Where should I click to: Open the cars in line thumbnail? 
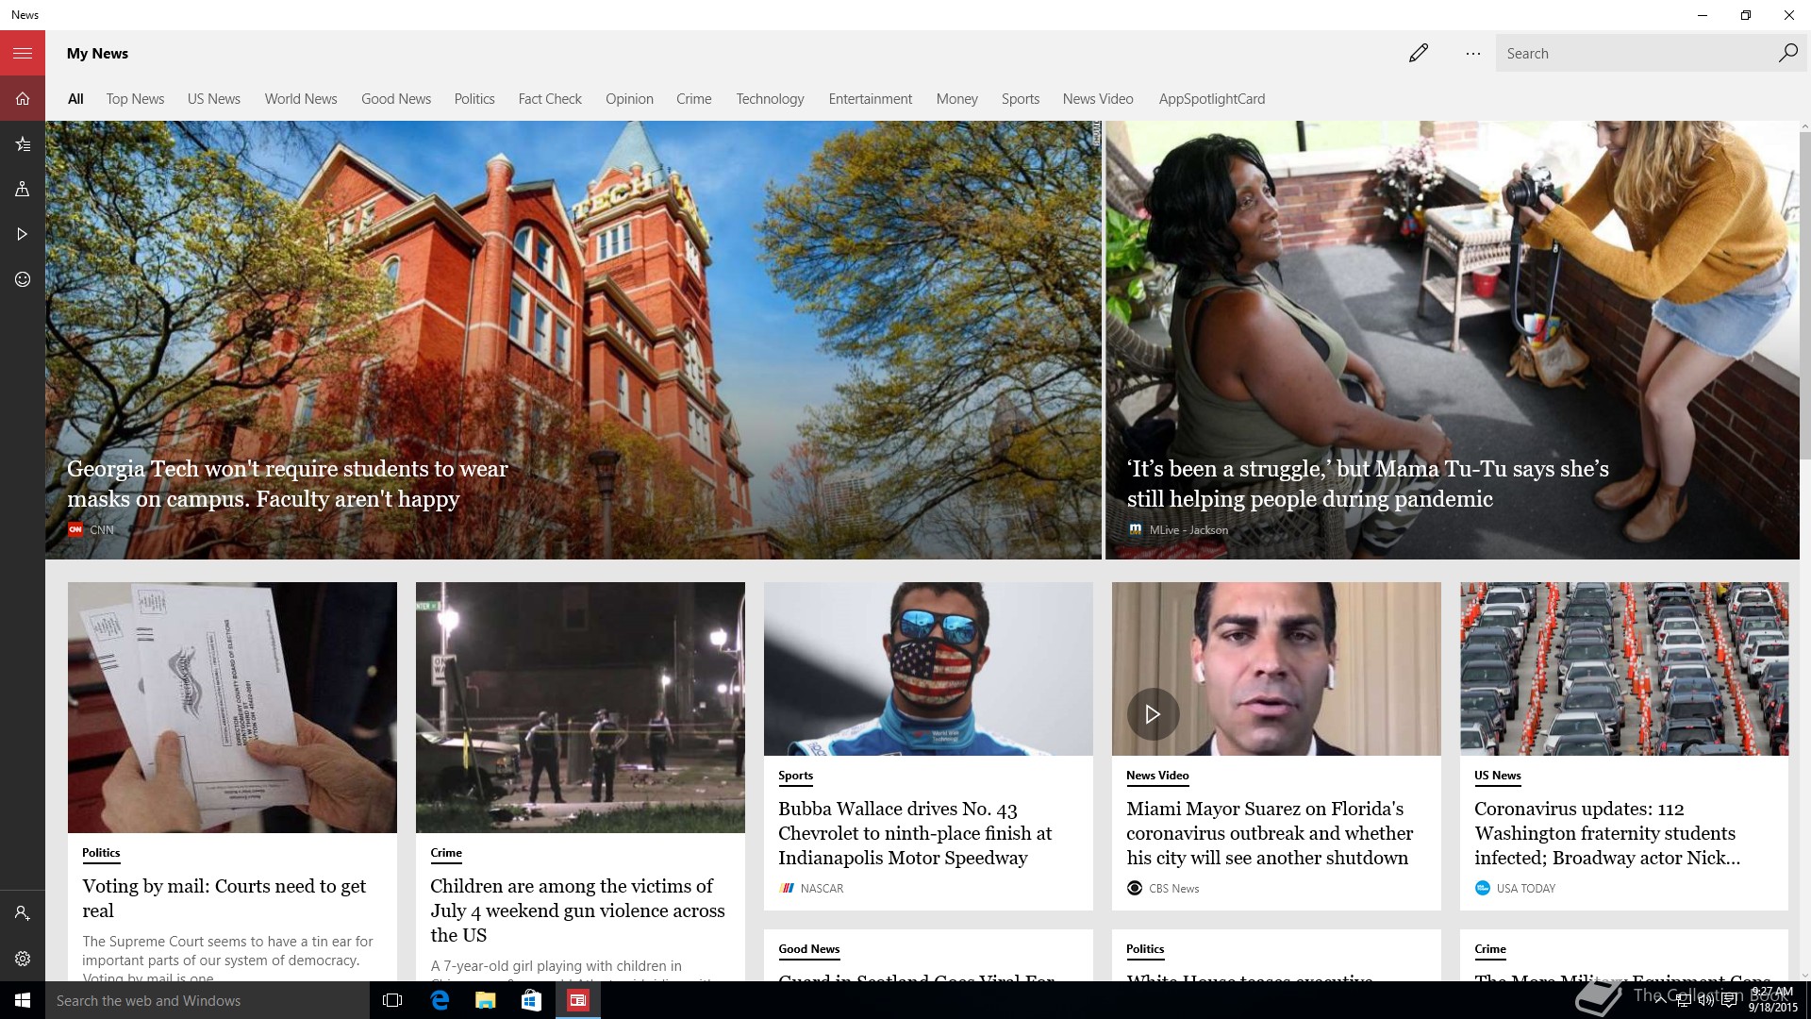tap(1624, 669)
